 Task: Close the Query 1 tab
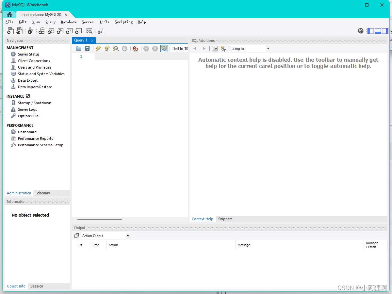pos(92,41)
